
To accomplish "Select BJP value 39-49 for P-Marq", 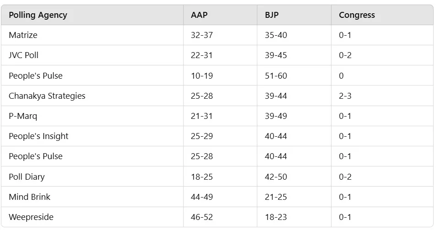I will 276,116.
